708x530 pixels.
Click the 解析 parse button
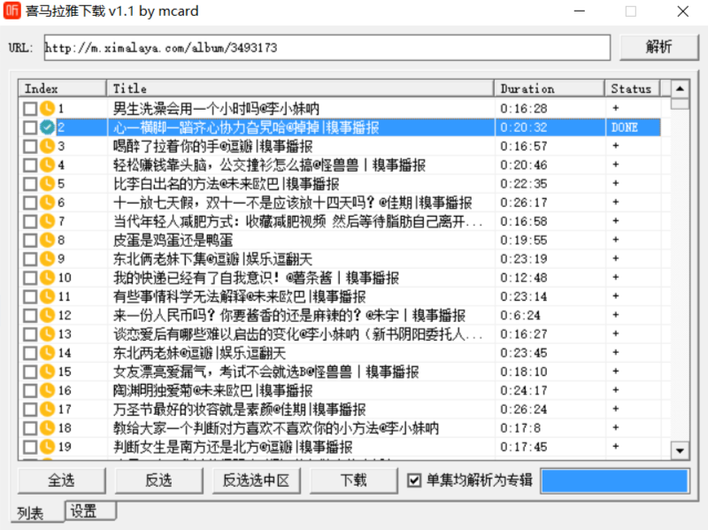click(x=658, y=47)
